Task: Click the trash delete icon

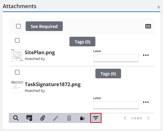Action: (69, 118)
